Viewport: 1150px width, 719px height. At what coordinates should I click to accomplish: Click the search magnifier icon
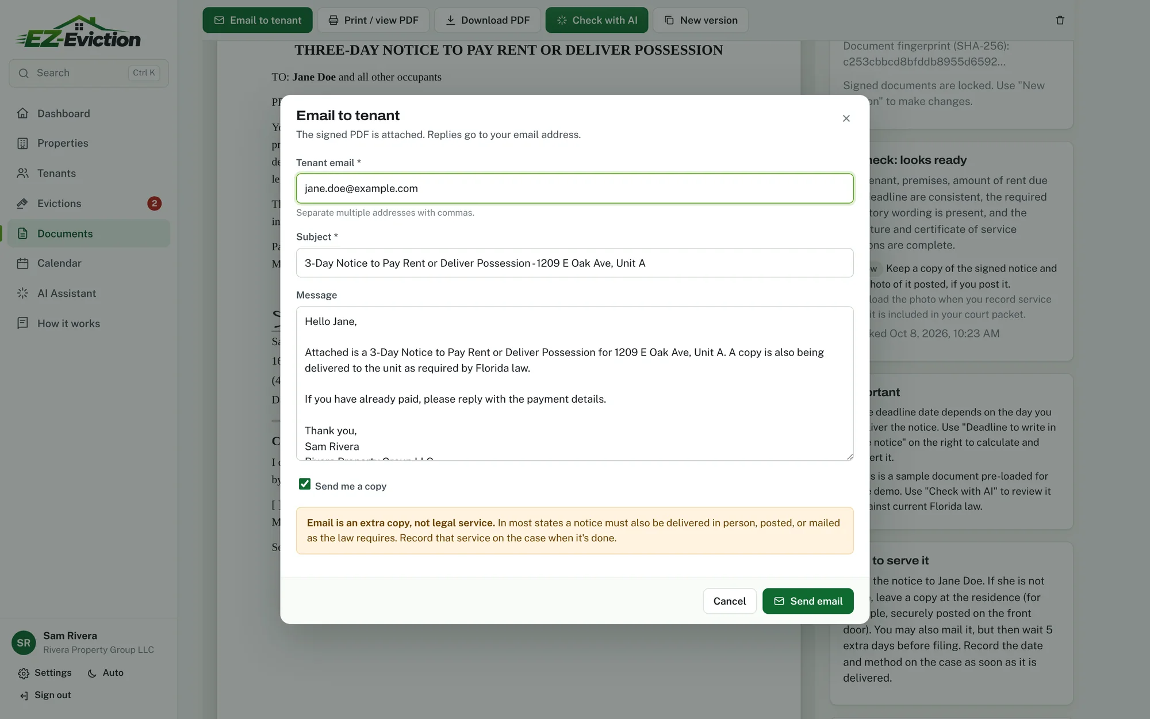(x=24, y=73)
